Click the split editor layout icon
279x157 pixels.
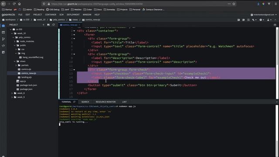coord(275,25)
